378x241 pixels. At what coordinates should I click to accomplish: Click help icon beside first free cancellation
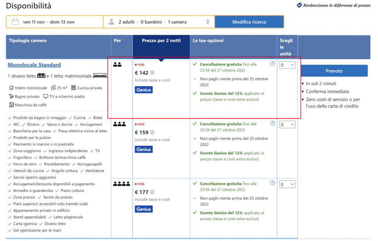coord(272,63)
